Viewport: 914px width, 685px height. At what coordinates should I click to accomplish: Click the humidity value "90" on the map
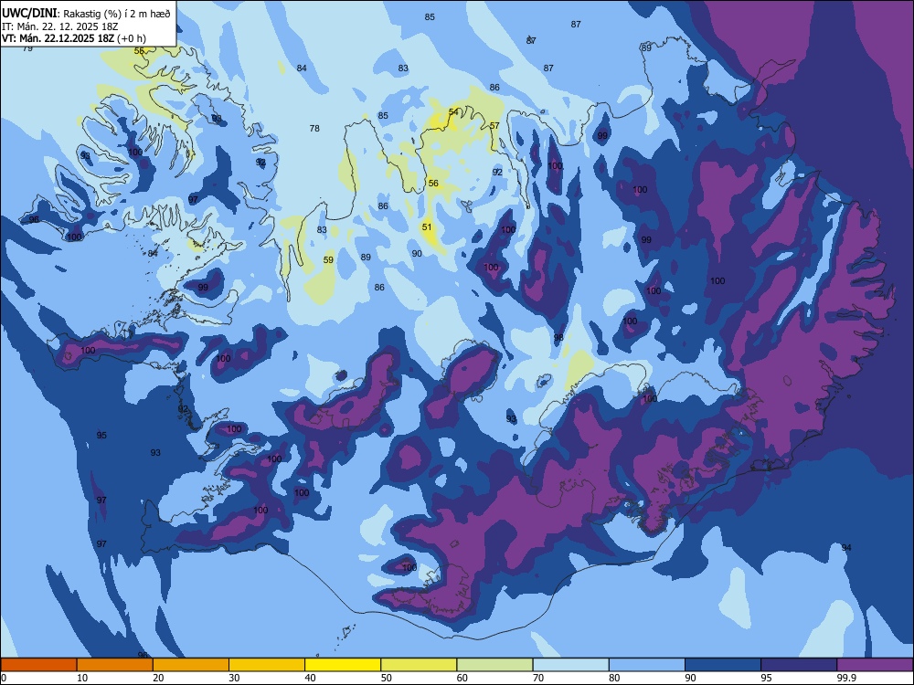pos(417,254)
